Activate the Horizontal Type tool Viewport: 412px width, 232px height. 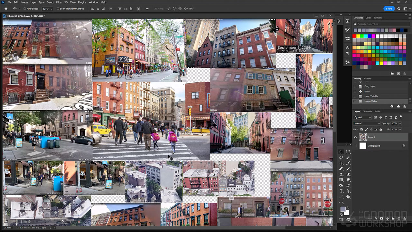point(341,191)
